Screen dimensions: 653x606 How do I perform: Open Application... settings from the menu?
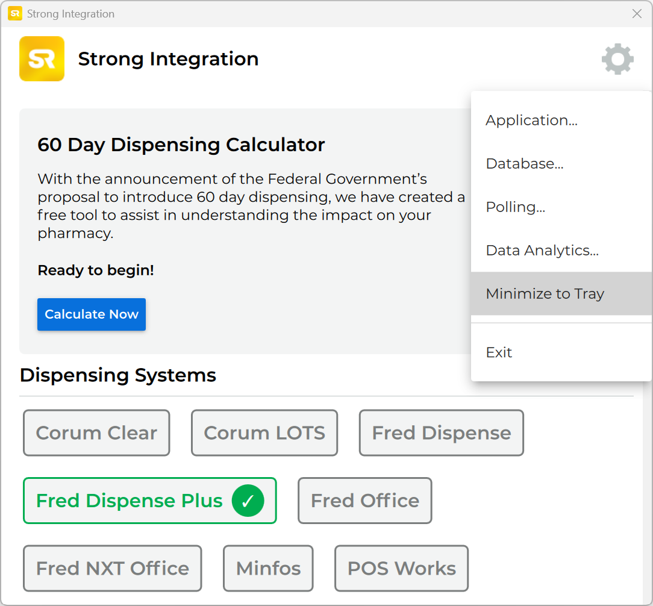(561, 120)
